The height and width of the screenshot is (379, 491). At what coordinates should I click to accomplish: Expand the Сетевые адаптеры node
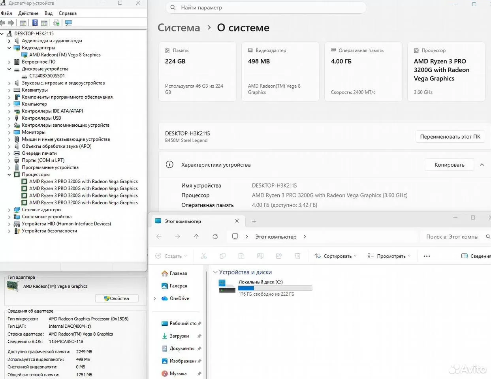pyautogui.click(x=9, y=210)
